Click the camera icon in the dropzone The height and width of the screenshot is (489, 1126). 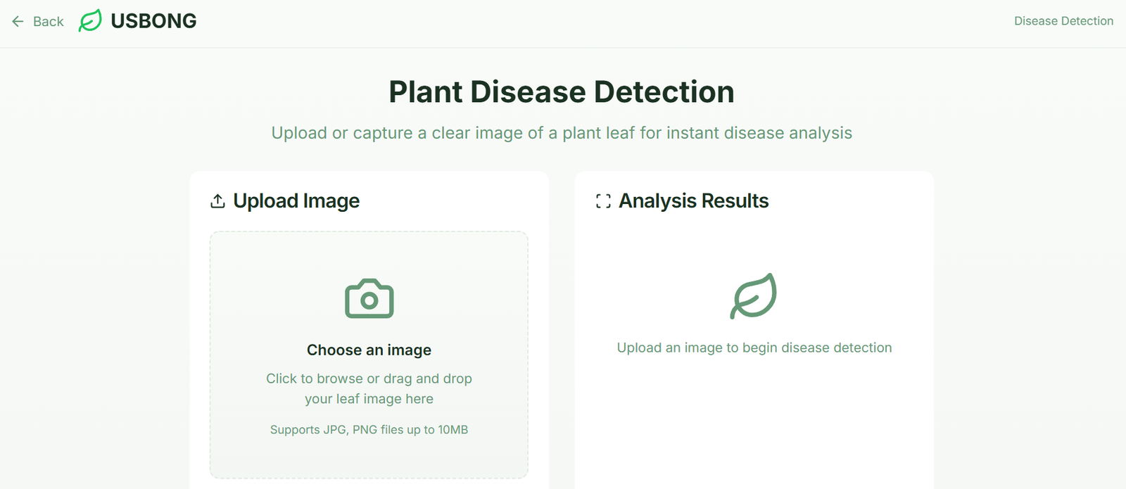click(369, 299)
